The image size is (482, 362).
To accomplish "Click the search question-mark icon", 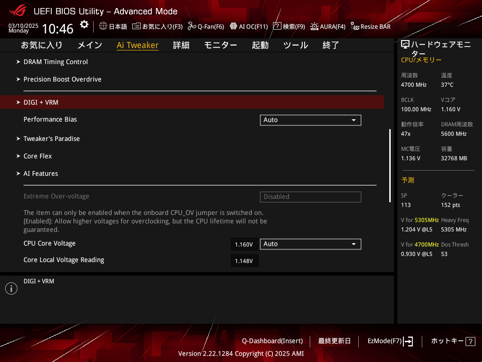I will pos(277,26).
